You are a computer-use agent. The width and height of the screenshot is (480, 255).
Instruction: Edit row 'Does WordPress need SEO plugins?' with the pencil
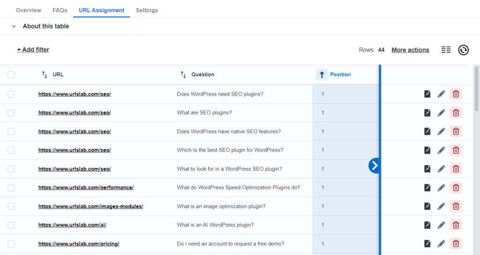tap(441, 94)
